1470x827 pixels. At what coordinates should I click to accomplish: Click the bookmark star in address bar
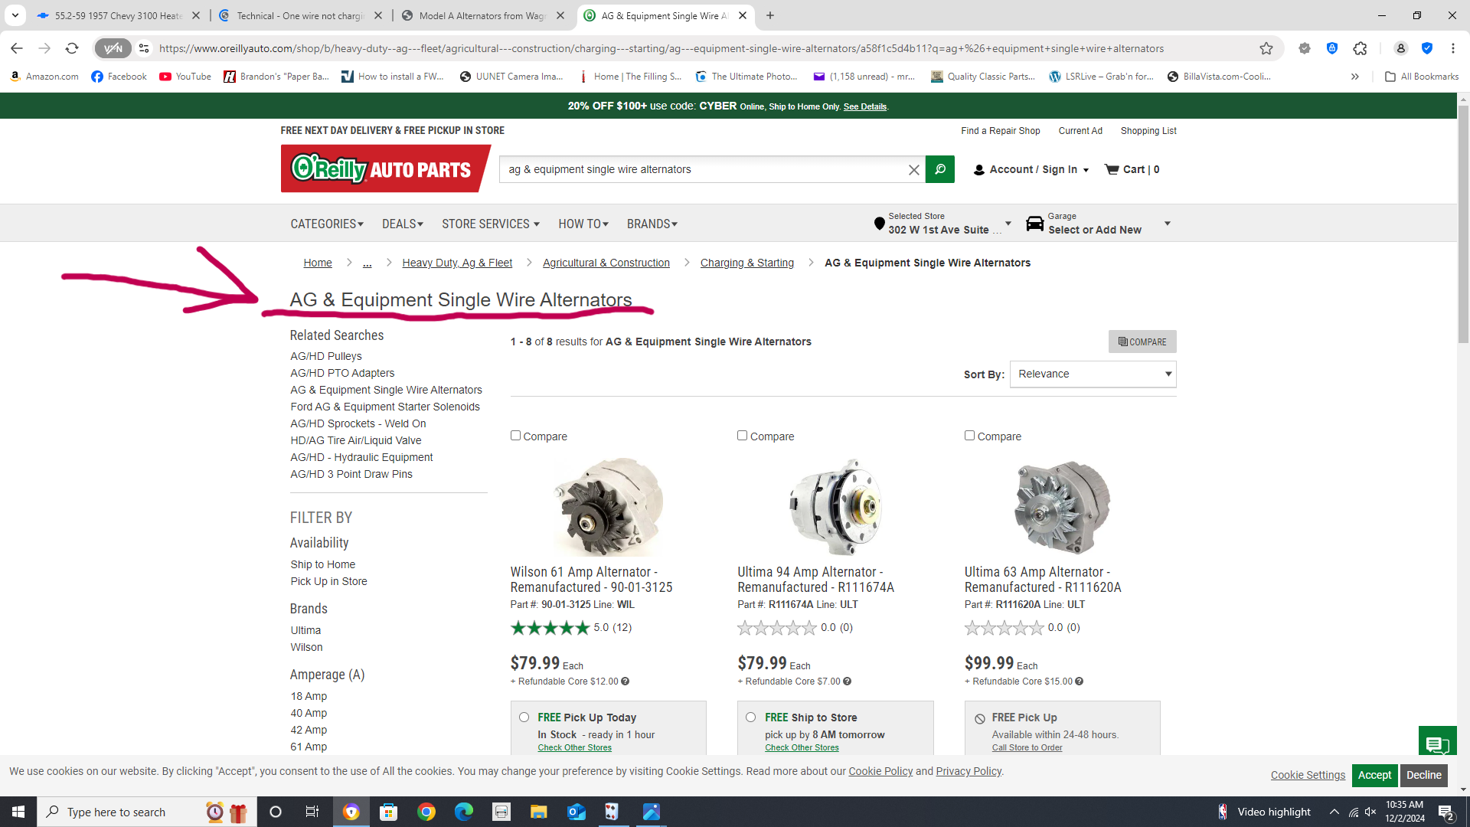1266,48
